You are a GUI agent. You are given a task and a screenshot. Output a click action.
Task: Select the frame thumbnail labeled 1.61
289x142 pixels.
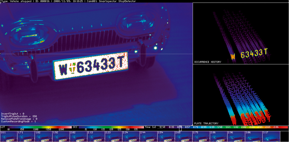[x=8, y=137]
